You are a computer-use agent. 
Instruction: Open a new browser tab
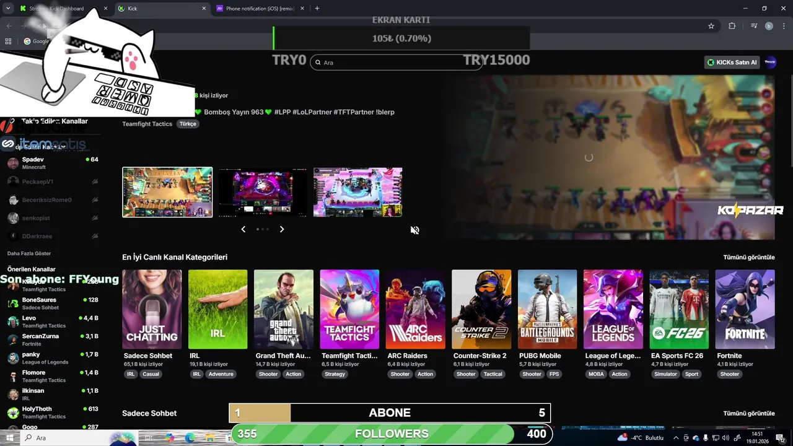[x=317, y=9]
